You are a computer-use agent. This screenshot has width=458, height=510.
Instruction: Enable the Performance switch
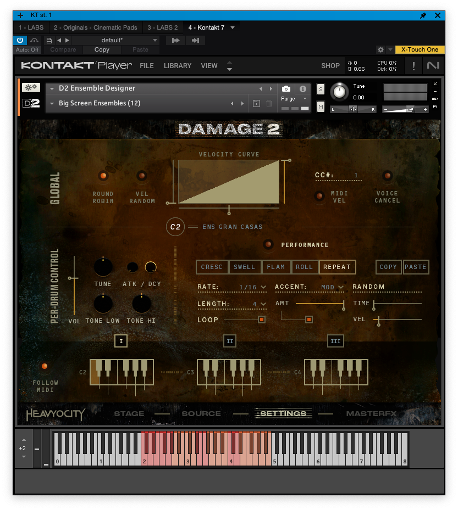[268, 244]
